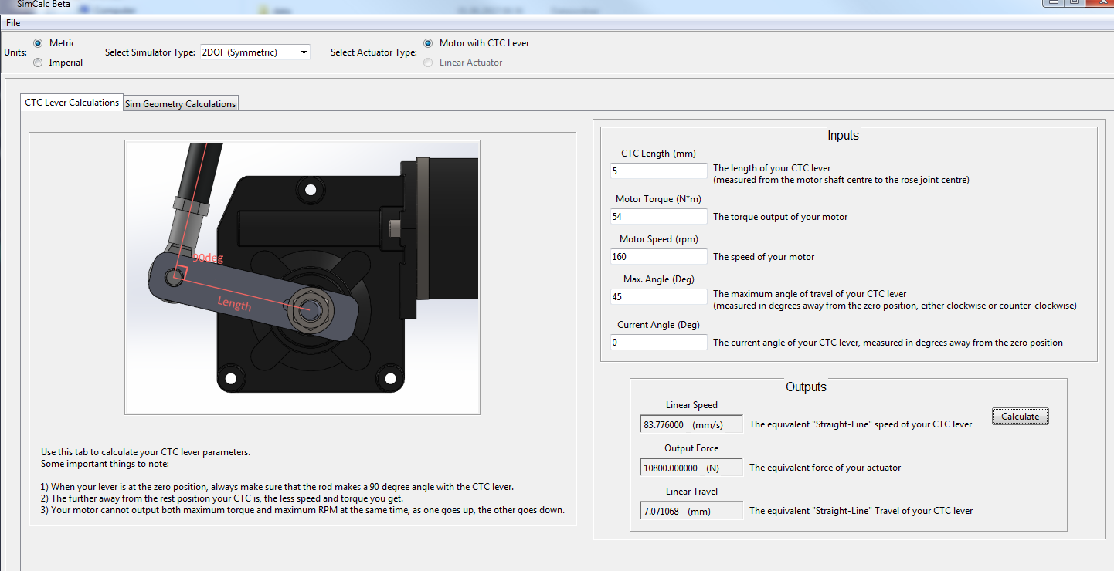Click the CTC lever motor diagram
Image resolution: width=1114 pixels, height=571 pixels.
click(302, 277)
